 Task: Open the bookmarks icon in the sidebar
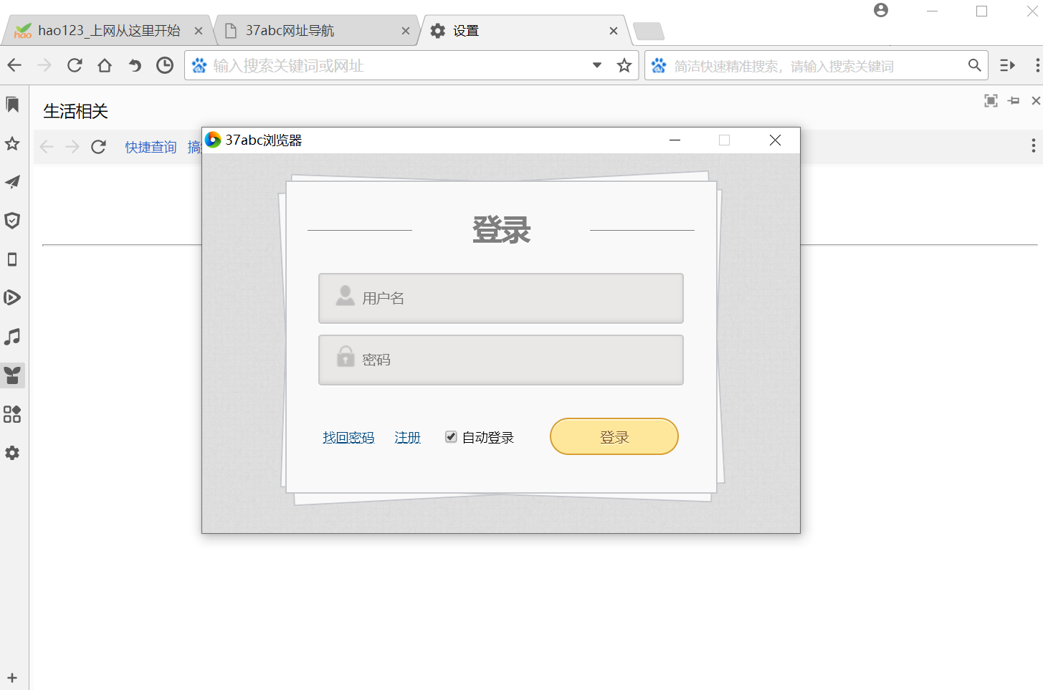click(12, 105)
